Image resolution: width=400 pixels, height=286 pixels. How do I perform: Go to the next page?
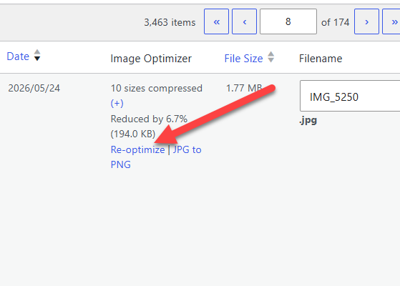tap(366, 21)
